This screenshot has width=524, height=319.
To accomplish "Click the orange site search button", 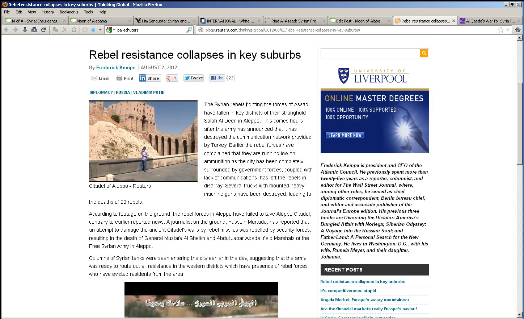I will point(424,53).
